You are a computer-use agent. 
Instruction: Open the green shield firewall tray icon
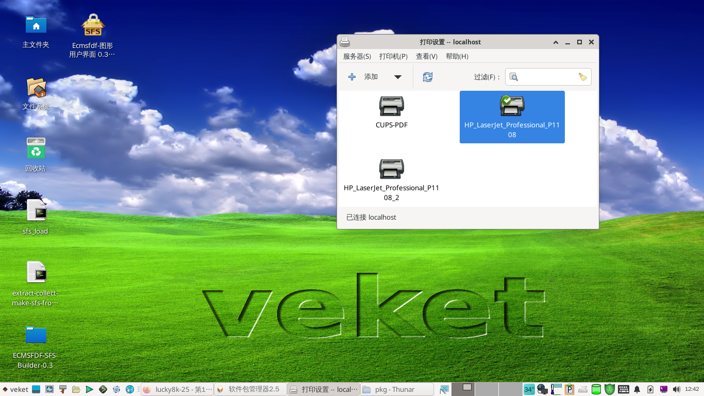[610, 389]
